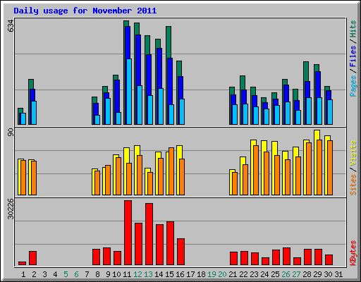Click the red KBytes bar for day 8

96,257
